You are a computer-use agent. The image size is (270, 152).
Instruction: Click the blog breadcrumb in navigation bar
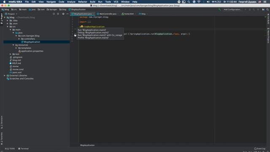click(x=5, y=9)
